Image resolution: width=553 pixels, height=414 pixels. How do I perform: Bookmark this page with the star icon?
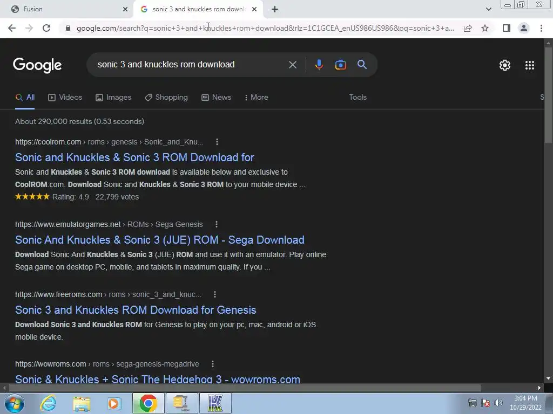(x=485, y=28)
